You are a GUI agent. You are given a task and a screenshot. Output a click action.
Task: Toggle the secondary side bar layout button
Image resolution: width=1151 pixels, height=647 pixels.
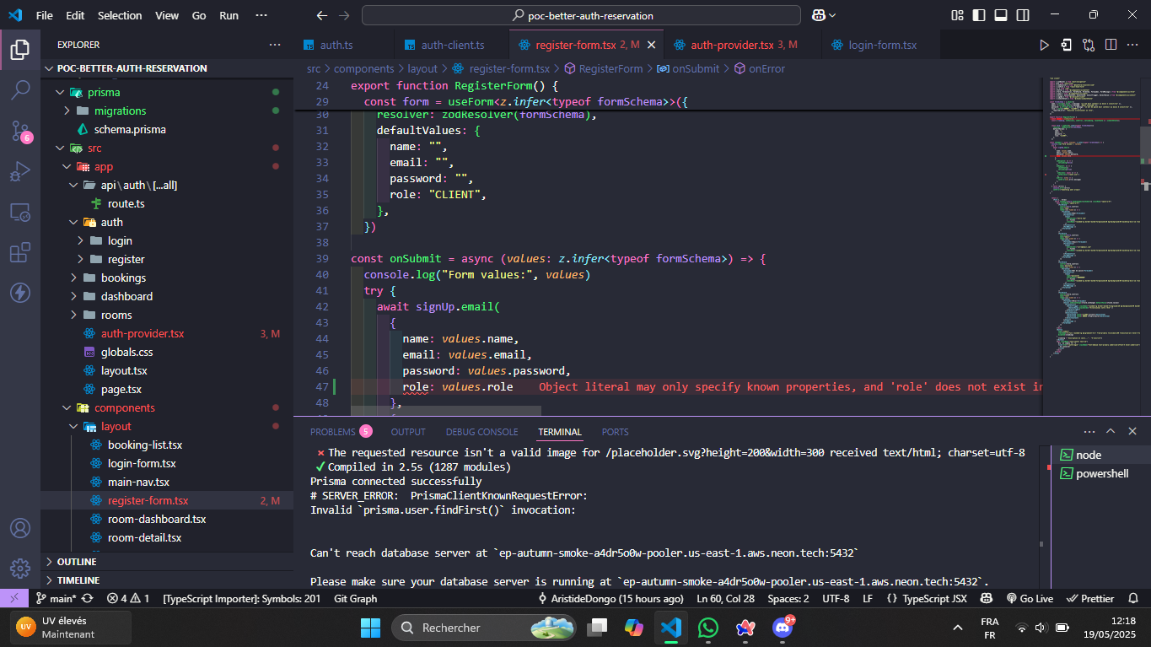(x=1021, y=15)
